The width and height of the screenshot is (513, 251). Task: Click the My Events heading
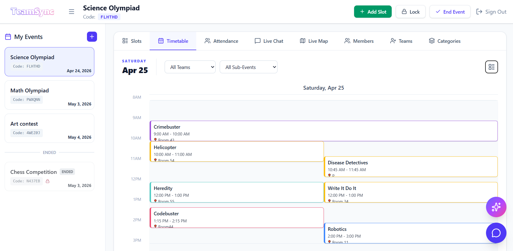[28, 37]
